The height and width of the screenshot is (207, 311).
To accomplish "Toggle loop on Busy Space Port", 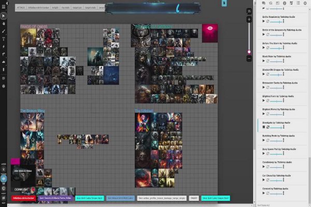I will coord(268,154).
